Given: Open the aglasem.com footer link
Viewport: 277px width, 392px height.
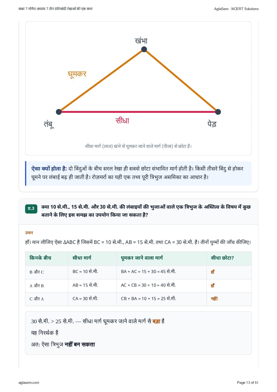Looking at the screenshot, I should [29, 382].
